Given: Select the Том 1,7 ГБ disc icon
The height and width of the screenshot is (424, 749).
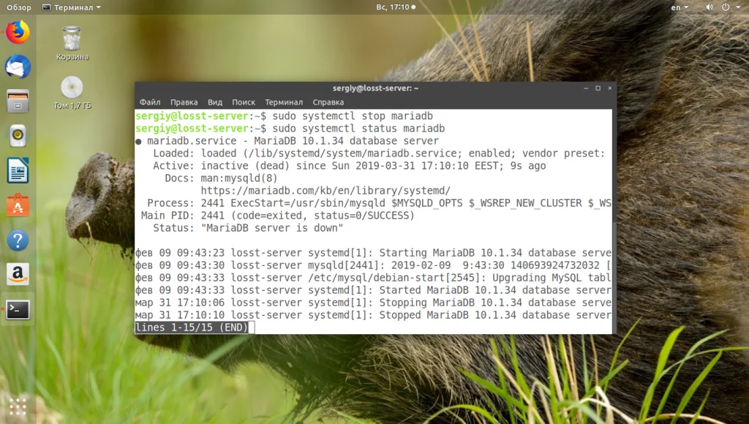Looking at the screenshot, I should coord(72,93).
